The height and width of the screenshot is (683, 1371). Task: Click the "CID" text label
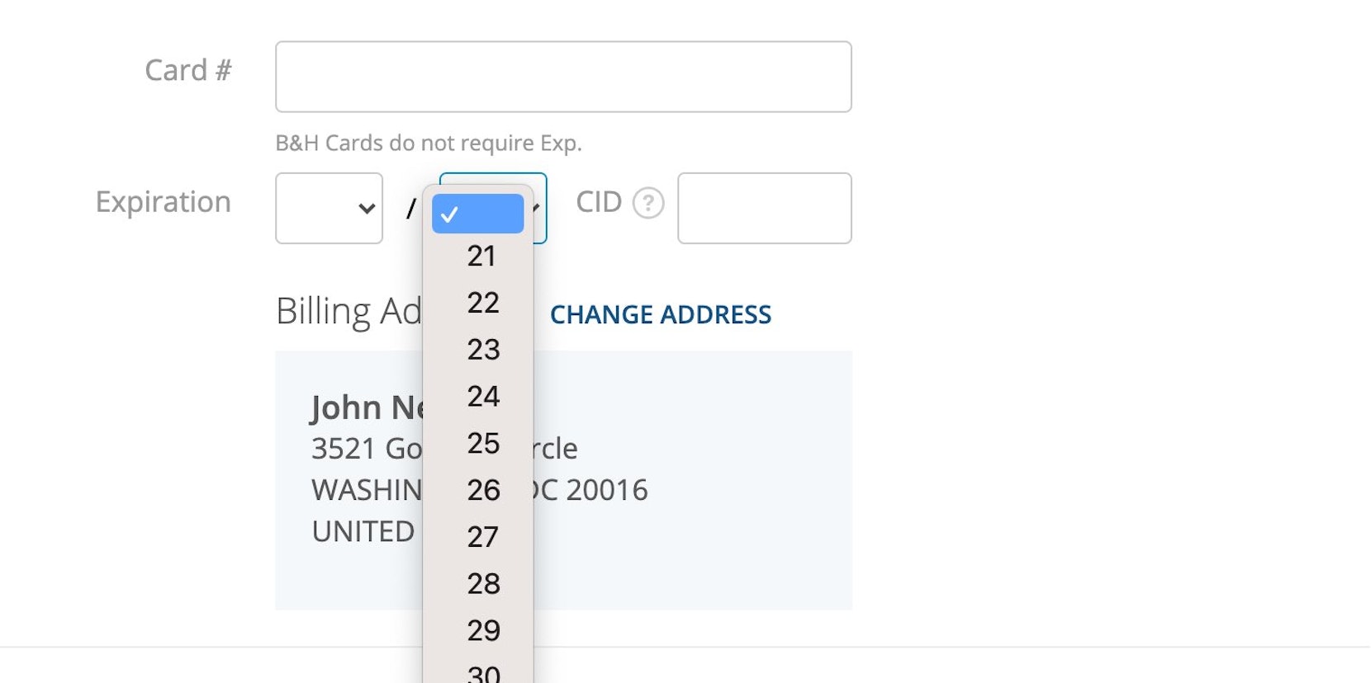598,202
